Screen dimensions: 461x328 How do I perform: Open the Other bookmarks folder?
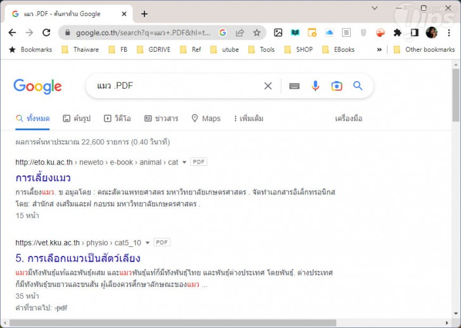[424, 49]
